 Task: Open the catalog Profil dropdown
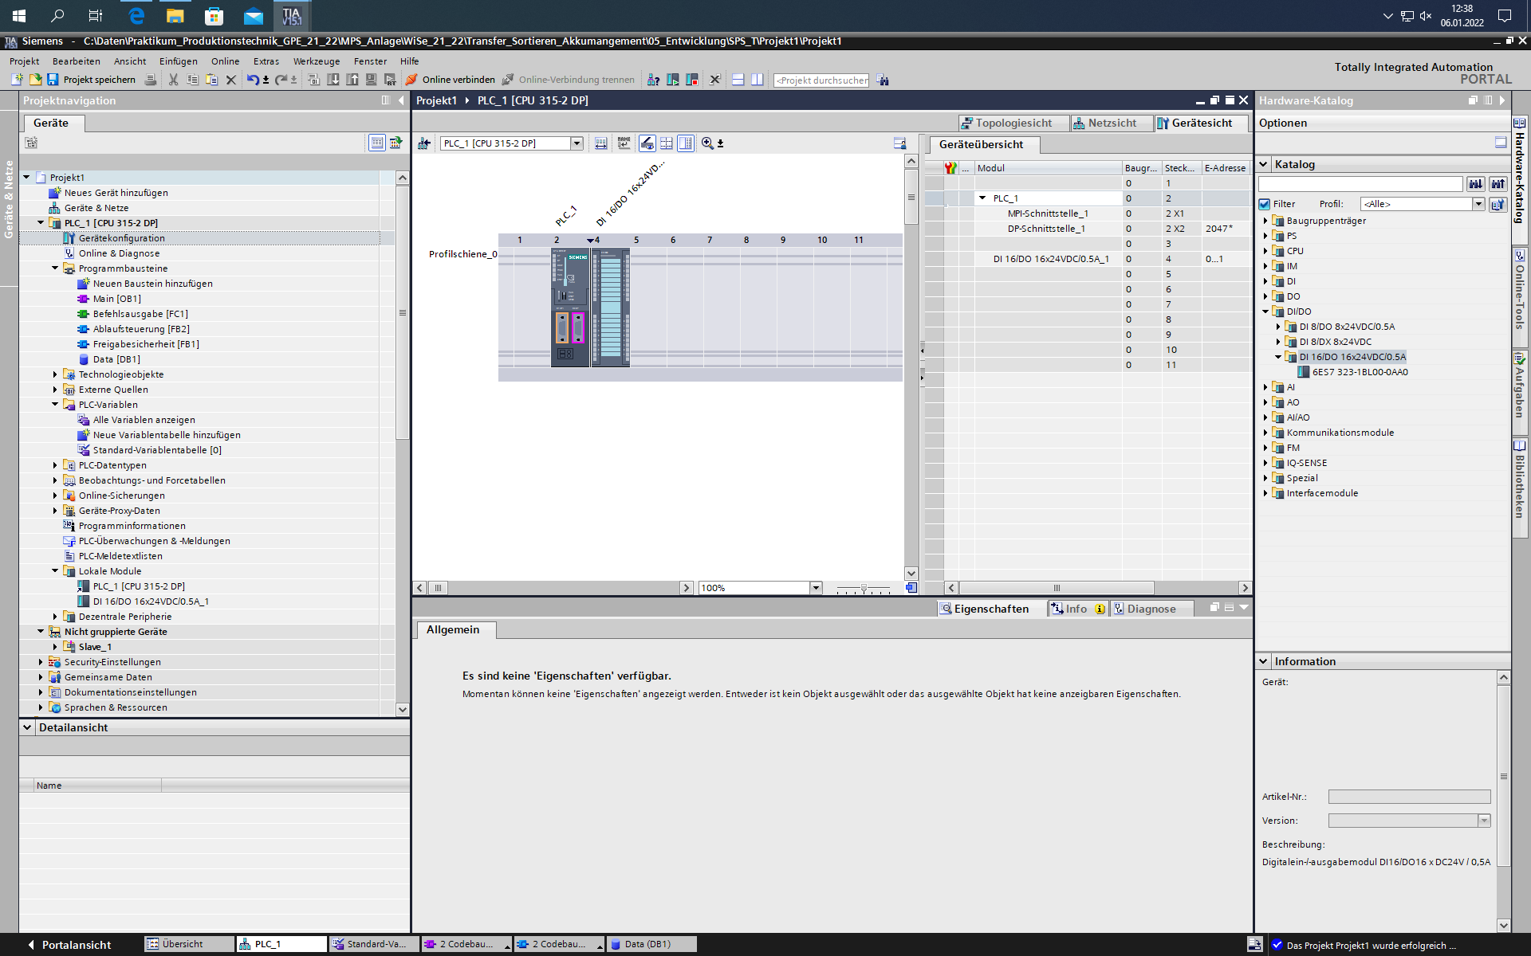pos(1478,204)
